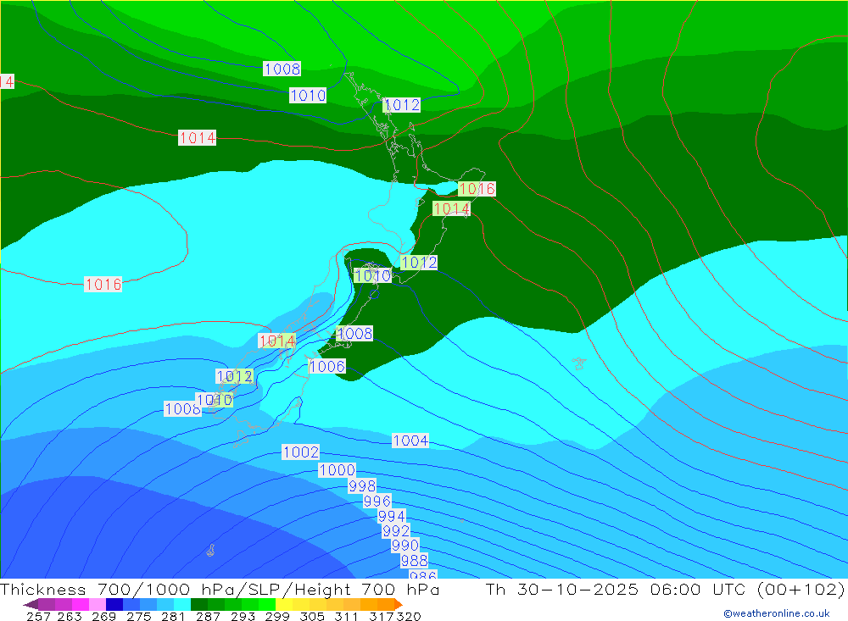Select the 994 pressure label

point(392,516)
